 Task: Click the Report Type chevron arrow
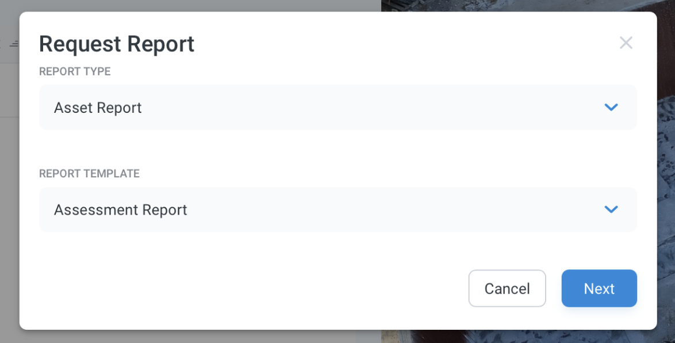(611, 107)
